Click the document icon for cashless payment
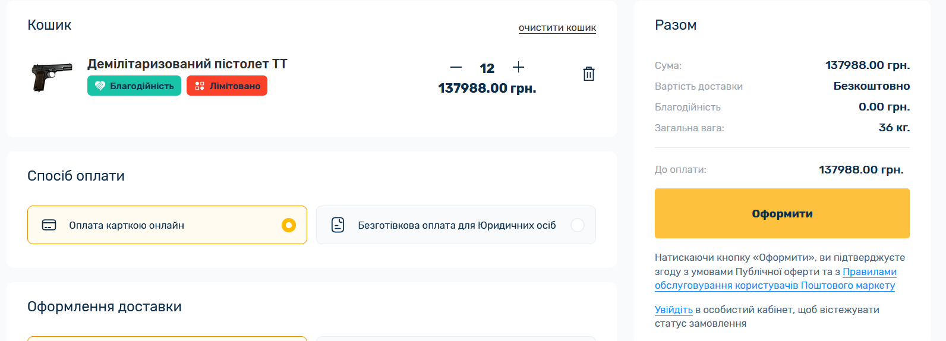This screenshot has height=341, width=946. tap(338, 225)
